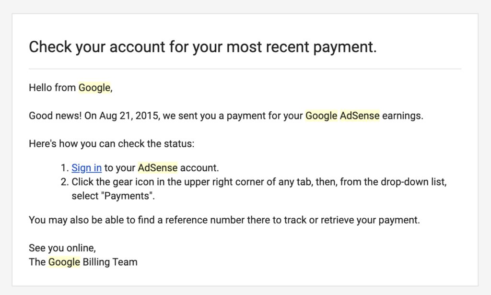Click the horizontal divider under the heading
The height and width of the screenshot is (295, 491).
[x=245, y=69]
